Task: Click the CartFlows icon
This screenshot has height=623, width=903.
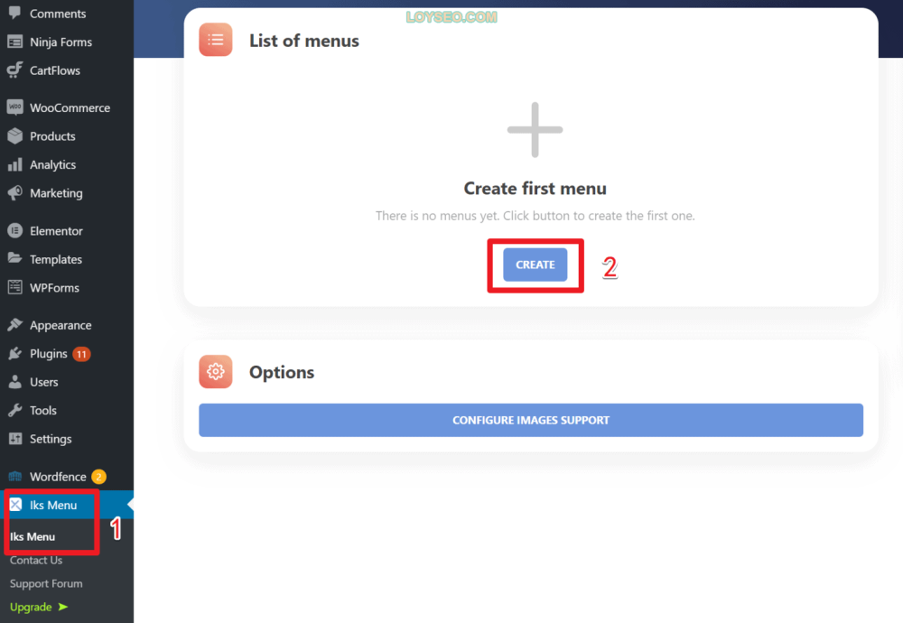Action: pyautogui.click(x=15, y=70)
